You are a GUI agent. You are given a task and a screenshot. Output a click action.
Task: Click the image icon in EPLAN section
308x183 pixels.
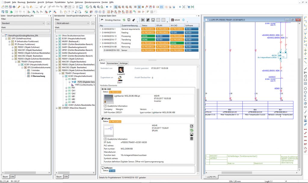coord(192,134)
